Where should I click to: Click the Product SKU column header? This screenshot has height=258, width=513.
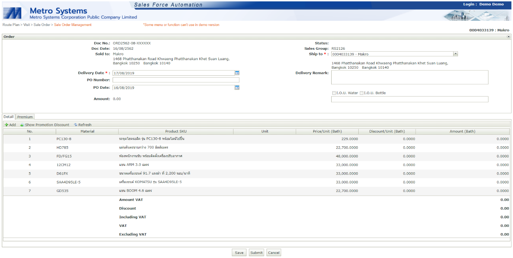click(176, 131)
